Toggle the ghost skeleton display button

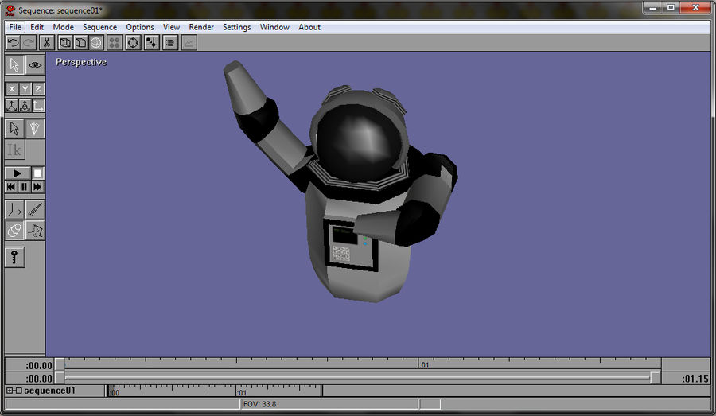point(35,230)
